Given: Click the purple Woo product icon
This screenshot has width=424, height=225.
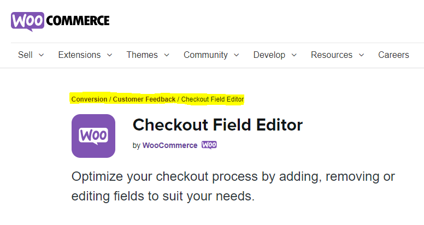Looking at the screenshot, I should pyautogui.click(x=93, y=136).
